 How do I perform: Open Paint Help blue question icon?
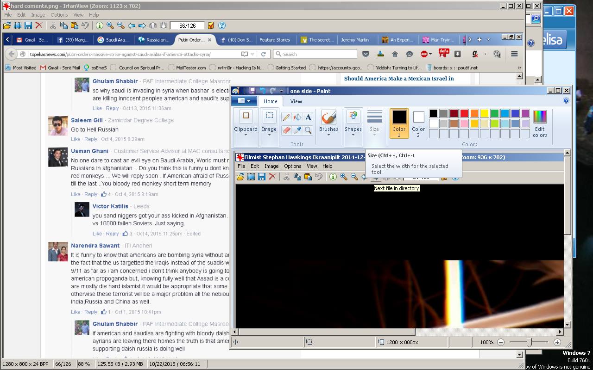click(x=566, y=100)
